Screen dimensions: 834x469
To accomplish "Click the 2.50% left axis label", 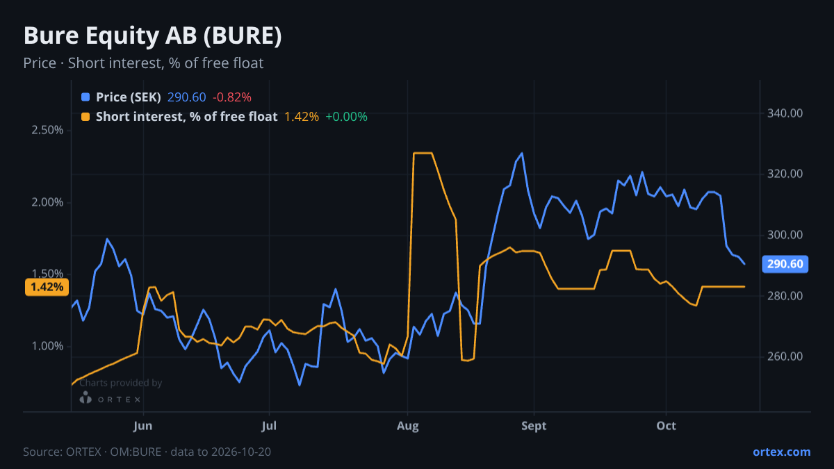I will pos(47,131).
